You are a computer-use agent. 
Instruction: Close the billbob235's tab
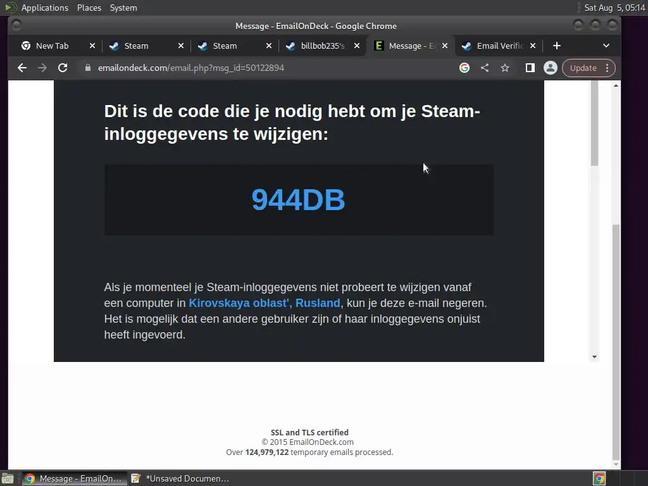click(x=357, y=46)
